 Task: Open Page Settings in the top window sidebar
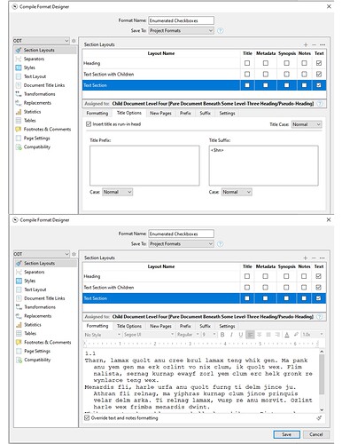pyautogui.click(x=36, y=139)
